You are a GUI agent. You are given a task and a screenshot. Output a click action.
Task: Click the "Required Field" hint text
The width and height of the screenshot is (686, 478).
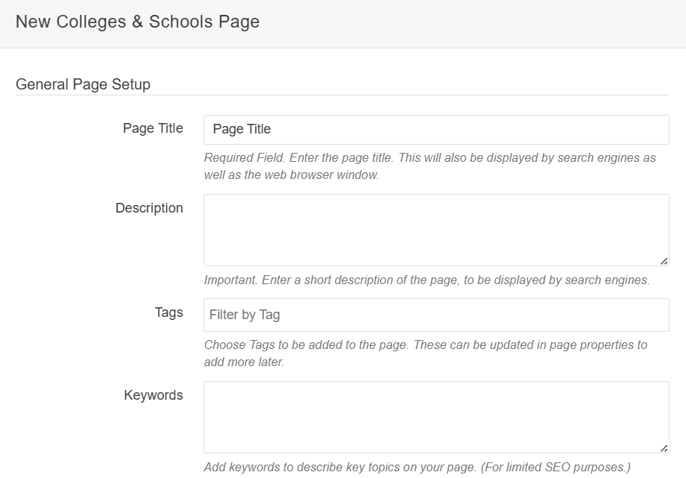point(245,158)
